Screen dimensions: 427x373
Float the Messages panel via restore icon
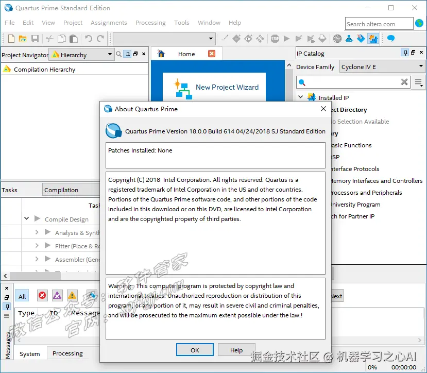pyautogui.click(x=7, y=298)
